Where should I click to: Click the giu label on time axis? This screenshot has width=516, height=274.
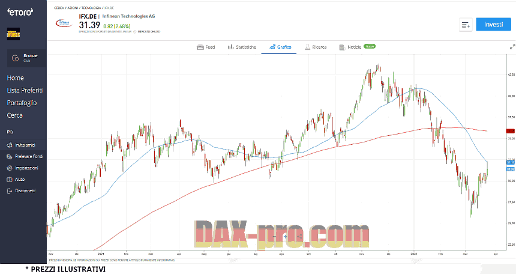[x=229, y=254]
